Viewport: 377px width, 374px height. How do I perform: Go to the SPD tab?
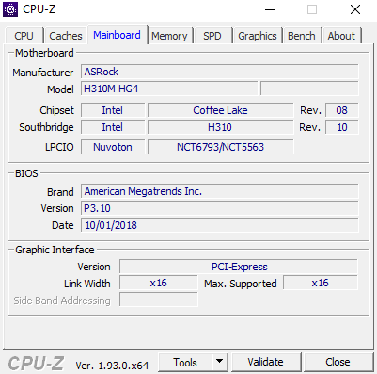[212, 36]
